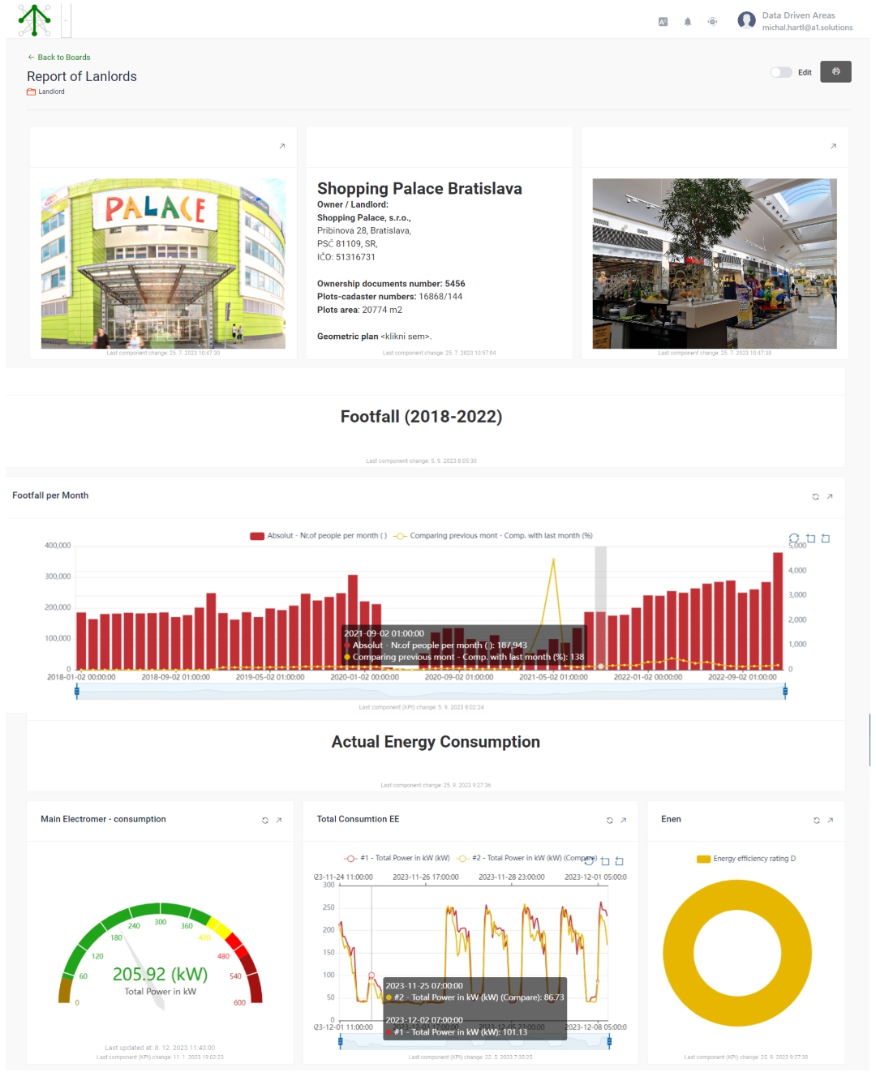Image resolution: width=876 pixels, height=1072 pixels.
Task: Activate area zoom on Total Consumtion chart
Action: tap(605, 861)
